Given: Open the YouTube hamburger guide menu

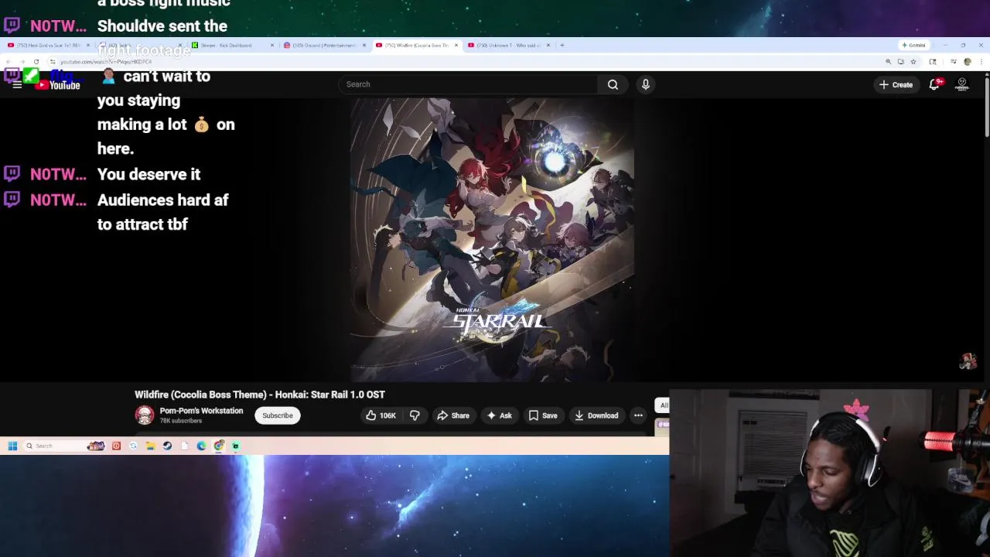Looking at the screenshot, I should tap(17, 84).
